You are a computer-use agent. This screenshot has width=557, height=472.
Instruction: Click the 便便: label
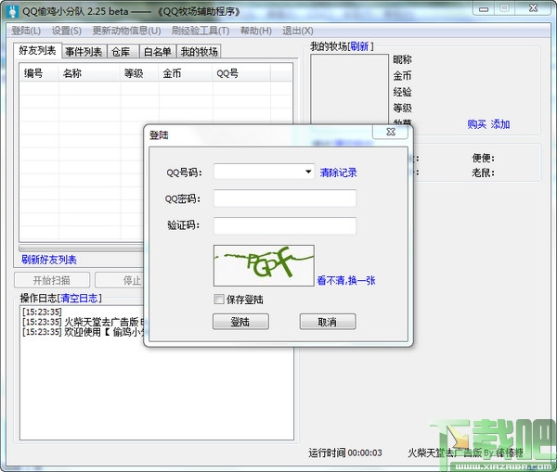(483, 158)
